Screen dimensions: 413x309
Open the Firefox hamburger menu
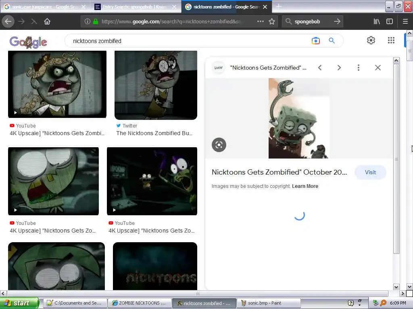[405, 21]
